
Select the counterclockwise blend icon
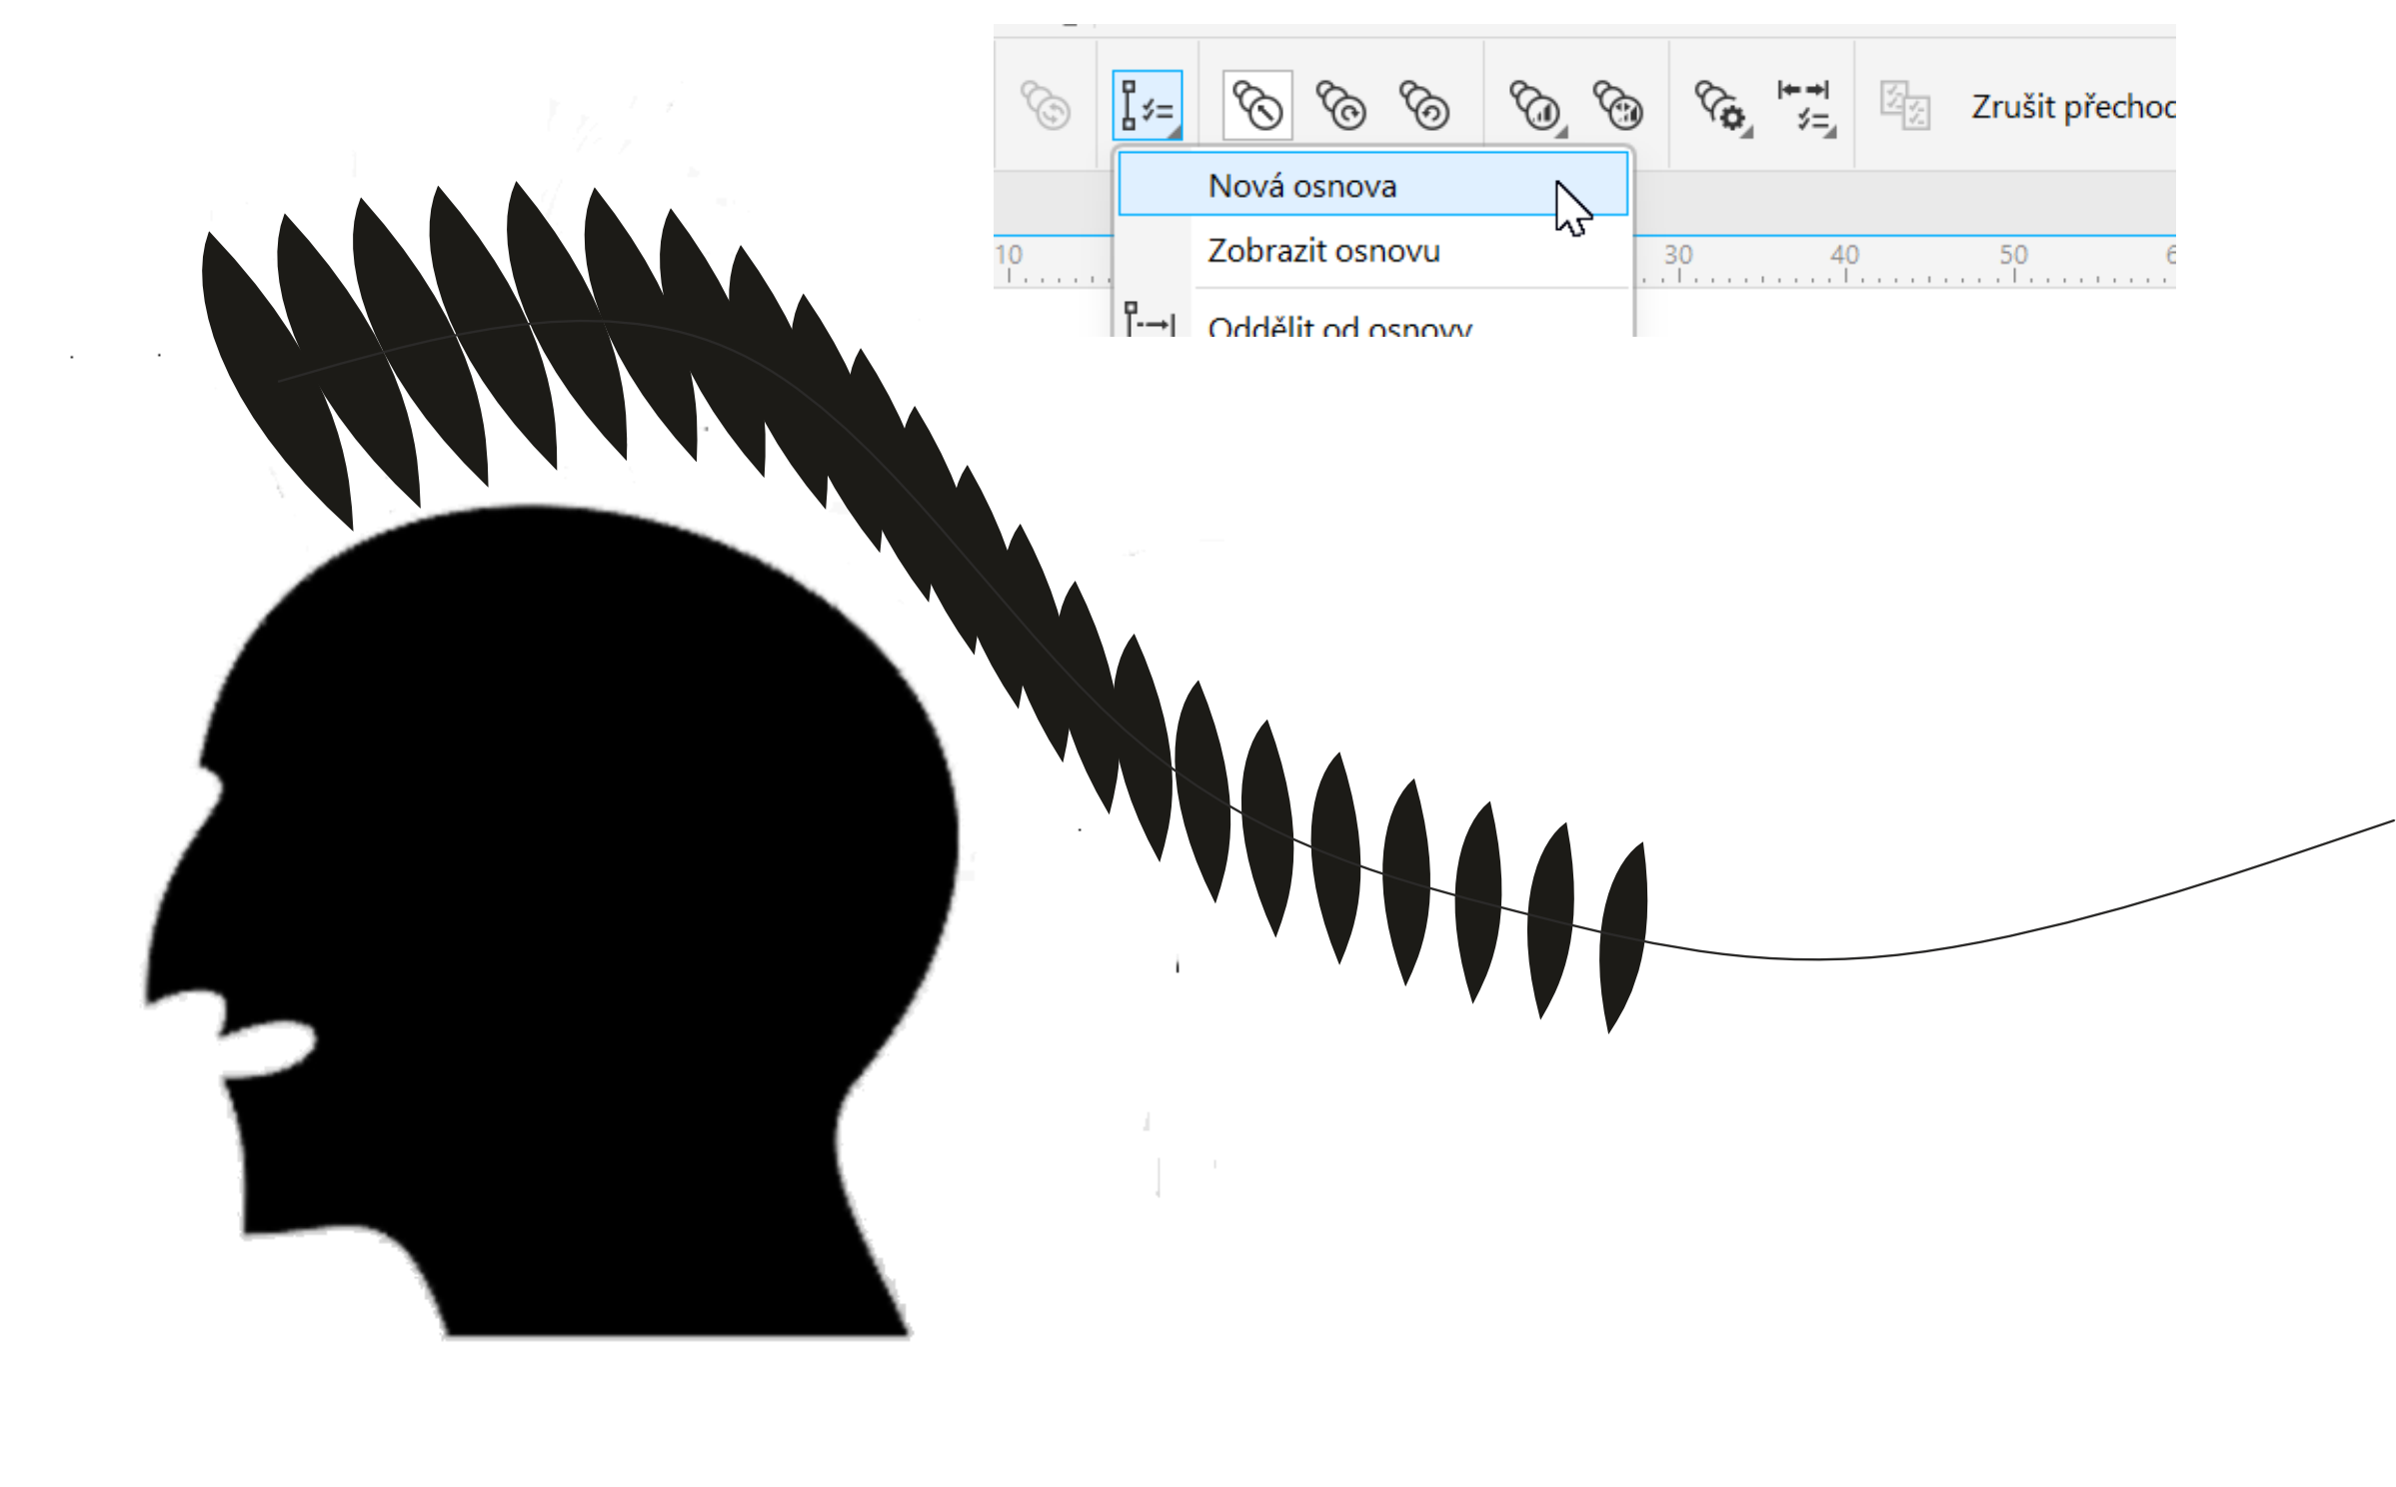click(x=1423, y=106)
